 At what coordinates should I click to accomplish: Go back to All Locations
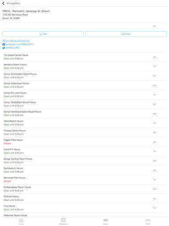pyautogui.click(x=11, y=3)
